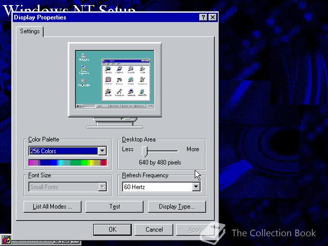
Task: Click the Refresh Frequency group label
Action: point(145,175)
